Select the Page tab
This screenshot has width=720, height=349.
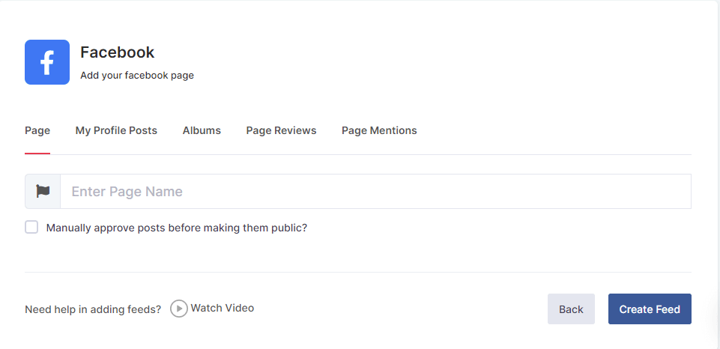[37, 130]
